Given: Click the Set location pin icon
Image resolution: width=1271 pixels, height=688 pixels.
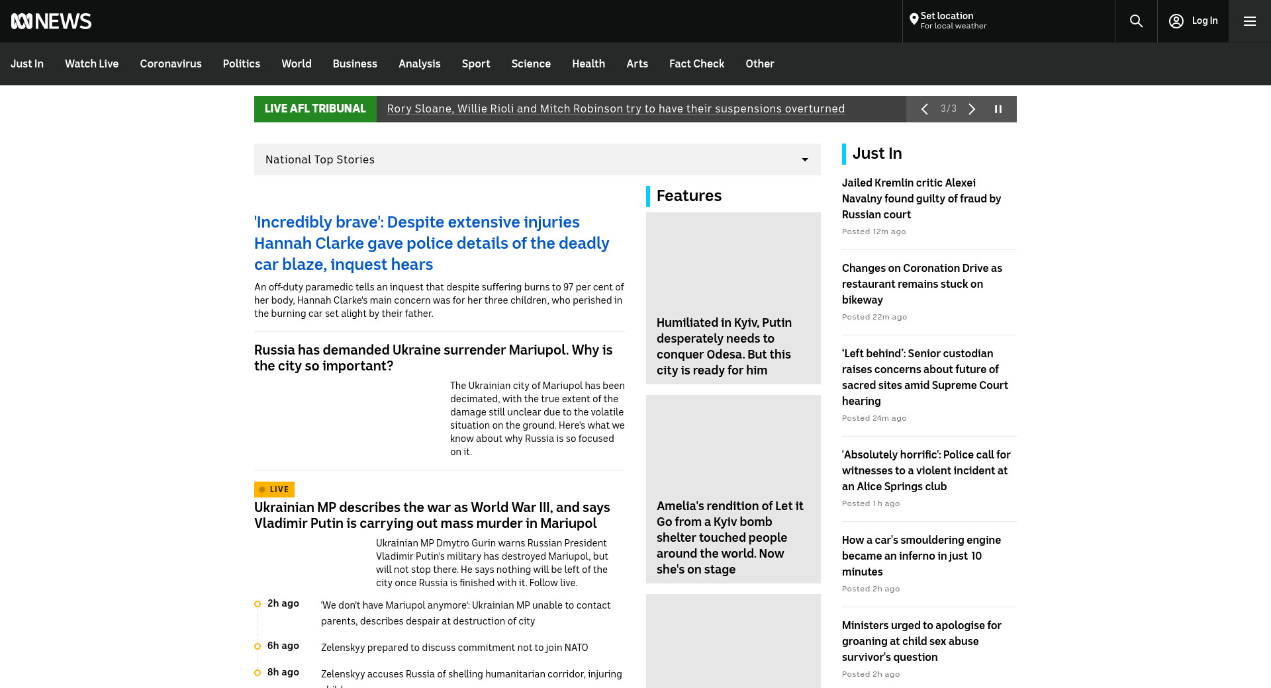Looking at the screenshot, I should pos(914,19).
